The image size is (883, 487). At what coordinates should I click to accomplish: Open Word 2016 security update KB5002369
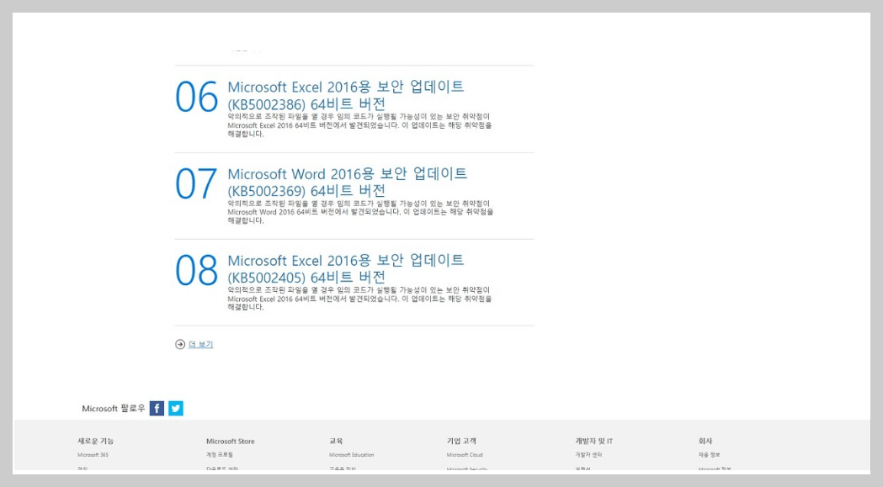tap(348, 182)
